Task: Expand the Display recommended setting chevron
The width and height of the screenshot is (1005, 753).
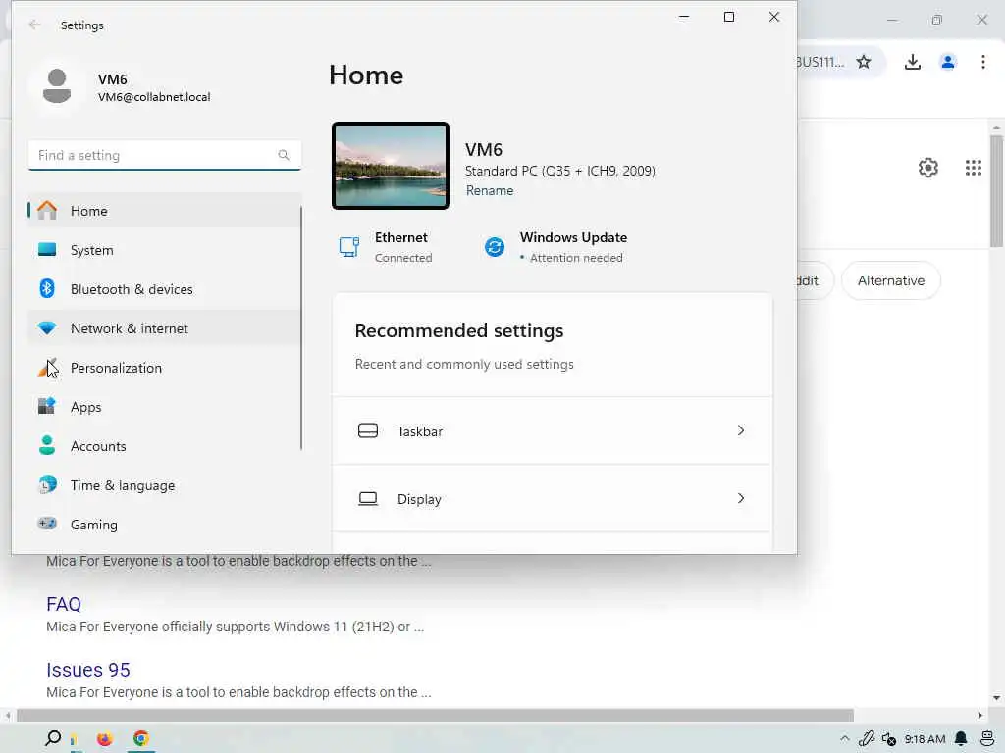Action: click(741, 498)
